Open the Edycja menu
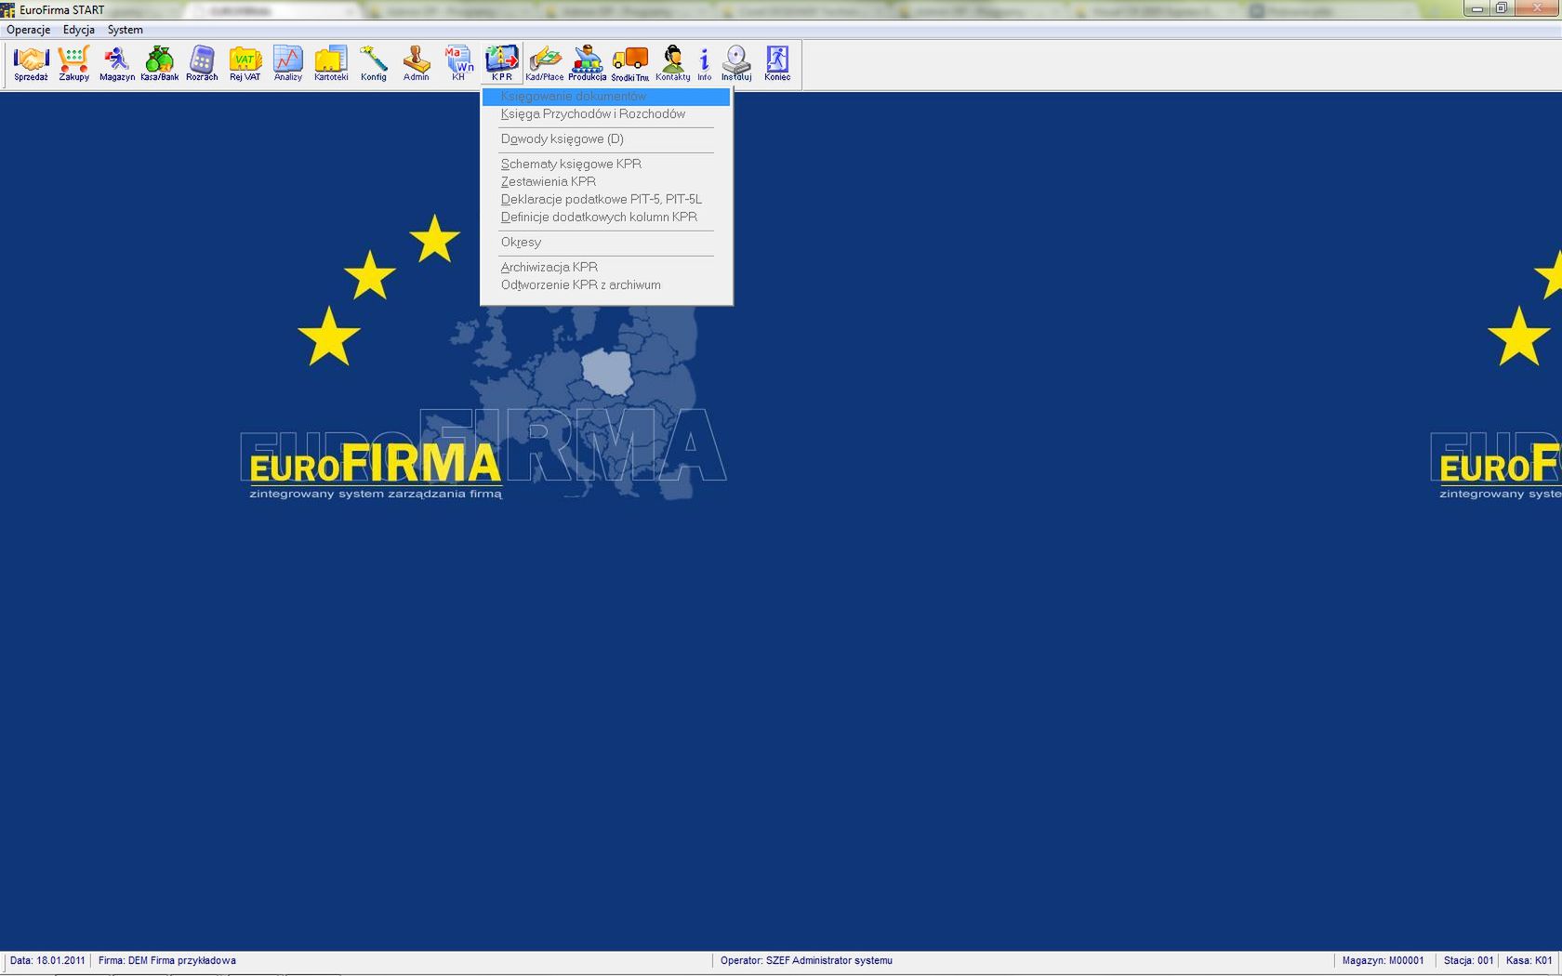This screenshot has height=976, width=1562. click(x=79, y=30)
